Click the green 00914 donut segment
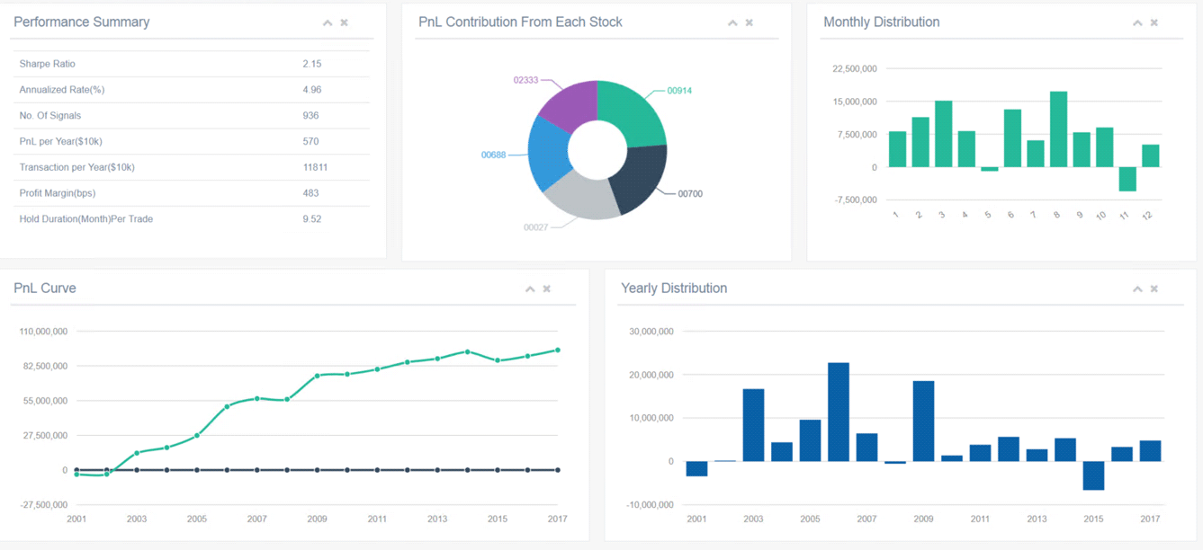This screenshot has width=1203, height=550. pyautogui.click(x=633, y=111)
